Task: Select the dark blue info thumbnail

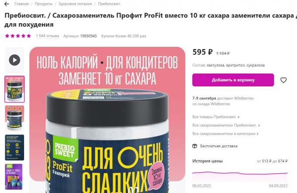Action: (x=14, y=147)
